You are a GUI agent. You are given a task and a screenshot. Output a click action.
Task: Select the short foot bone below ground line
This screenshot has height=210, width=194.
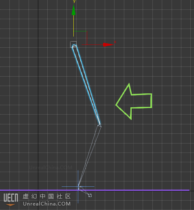click(x=84, y=191)
